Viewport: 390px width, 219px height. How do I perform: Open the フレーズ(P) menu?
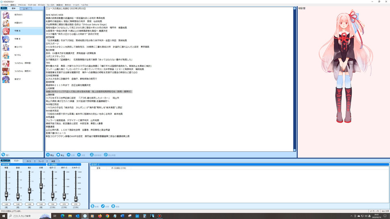tap(50, 5)
